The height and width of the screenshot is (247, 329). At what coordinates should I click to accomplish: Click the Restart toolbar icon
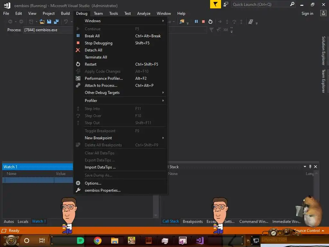(x=210, y=22)
